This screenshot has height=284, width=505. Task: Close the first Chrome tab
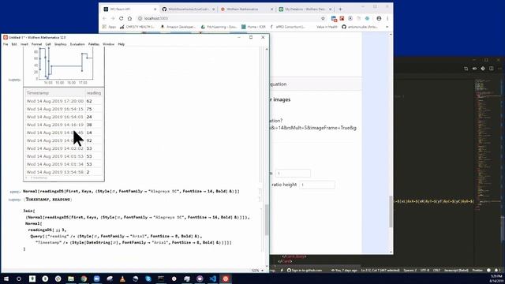pyautogui.click(x=155, y=9)
